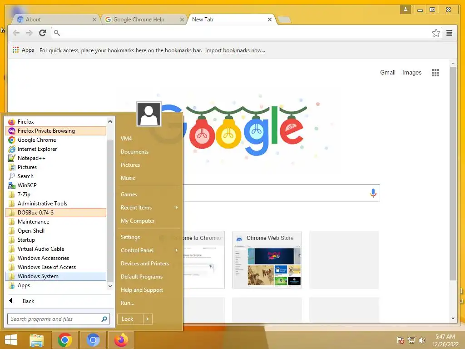Expand the Windows Accessories folder
465x349 pixels.
tap(55, 258)
